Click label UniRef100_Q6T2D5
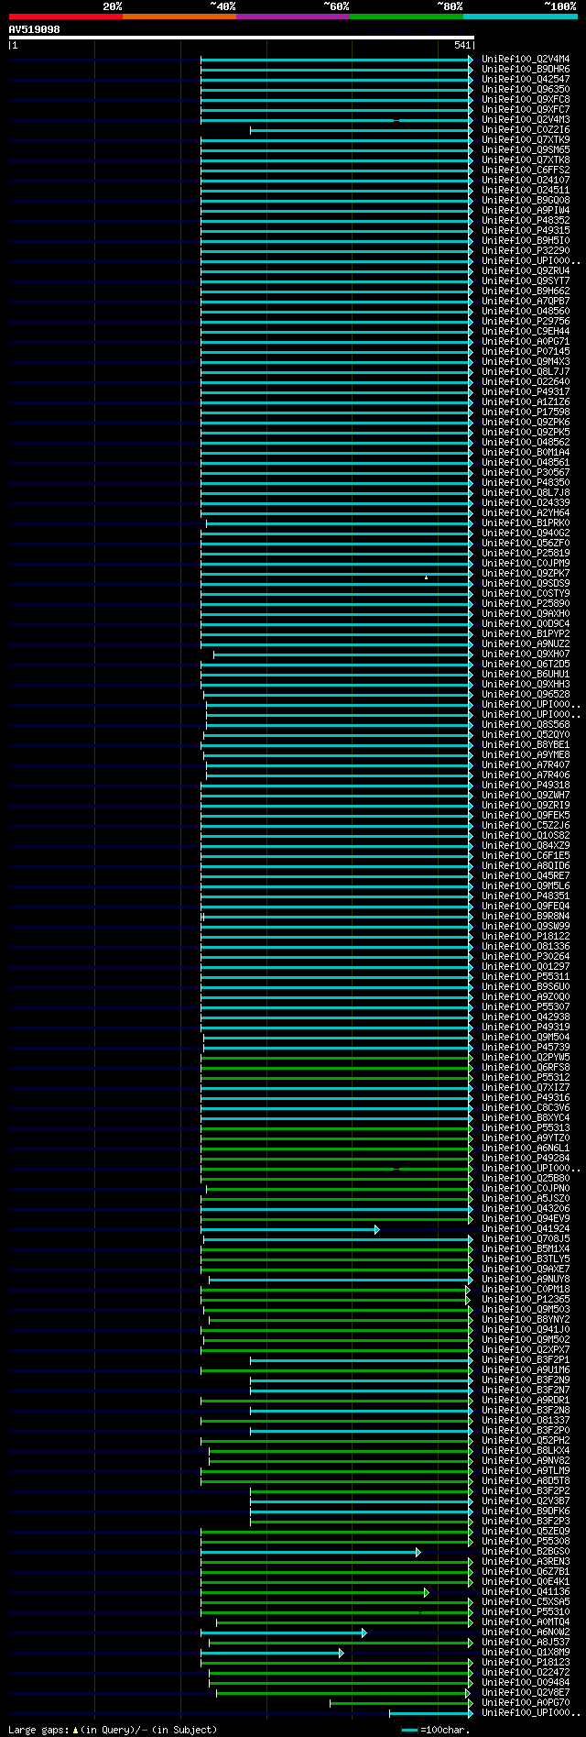Image resolution: width=586 pixels, height=1737 pixels. click(526, 664)
